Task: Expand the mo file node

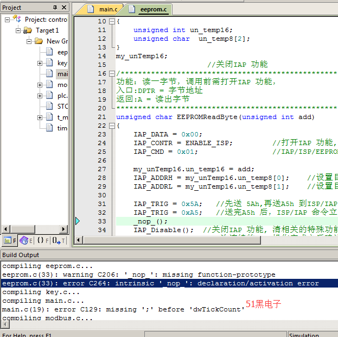Action: 40,85
